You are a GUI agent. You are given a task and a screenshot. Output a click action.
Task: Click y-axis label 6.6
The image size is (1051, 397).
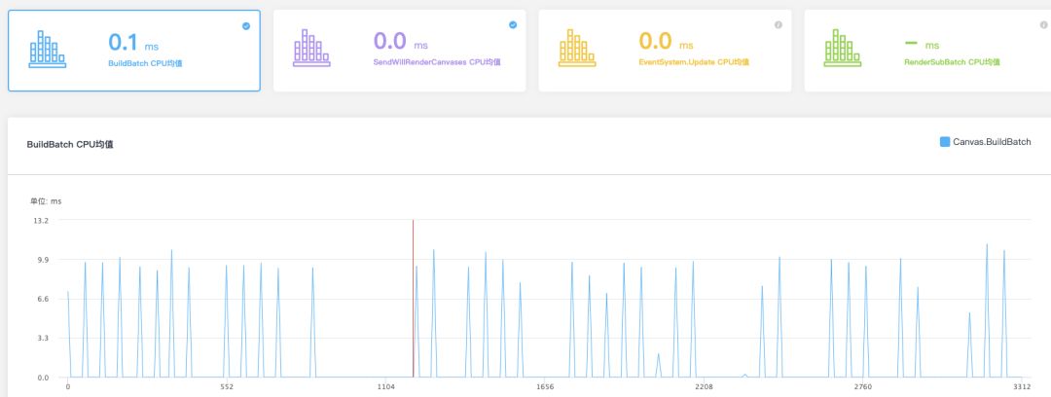click(x=42, y=299)
